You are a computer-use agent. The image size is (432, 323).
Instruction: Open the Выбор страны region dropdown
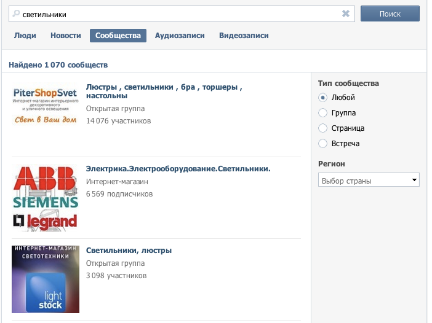[x=369, y=180]
